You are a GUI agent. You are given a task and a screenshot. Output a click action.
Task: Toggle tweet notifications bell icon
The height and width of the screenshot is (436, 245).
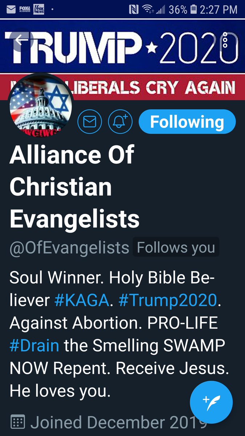tap(120, 122)
